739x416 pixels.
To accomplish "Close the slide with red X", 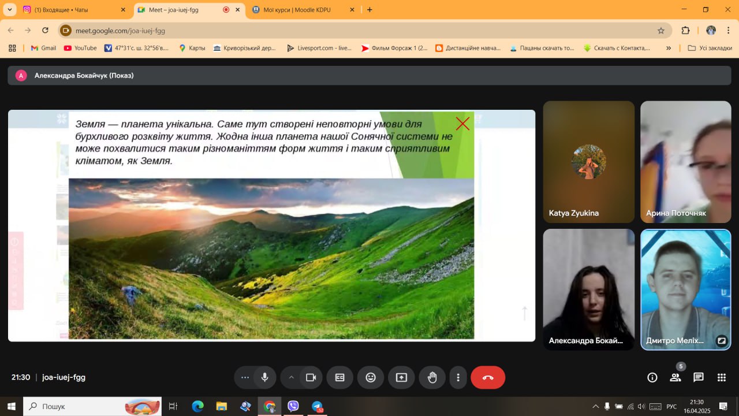I will [462, 124].
